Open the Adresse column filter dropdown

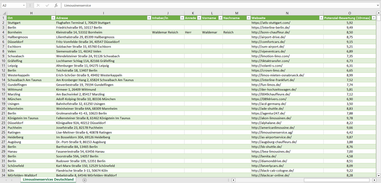[149, 18]
